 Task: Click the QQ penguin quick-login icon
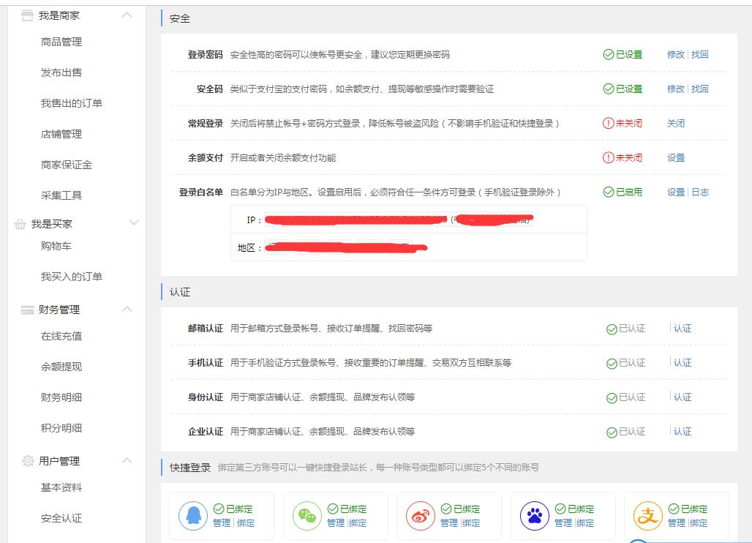pyautogui.click(x=193, y=517)
